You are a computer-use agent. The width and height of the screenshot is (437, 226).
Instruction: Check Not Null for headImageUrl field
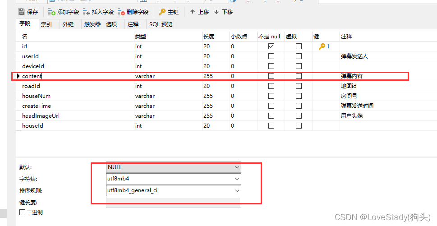pyautogui.click(x=271, y=115)
